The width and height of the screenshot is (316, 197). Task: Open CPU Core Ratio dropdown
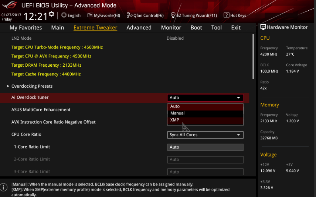pyautogui.click(x=205, y=135)
